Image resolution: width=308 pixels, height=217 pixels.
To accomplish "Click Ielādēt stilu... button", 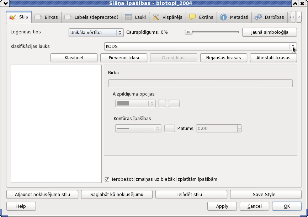I will click(191, 194).
